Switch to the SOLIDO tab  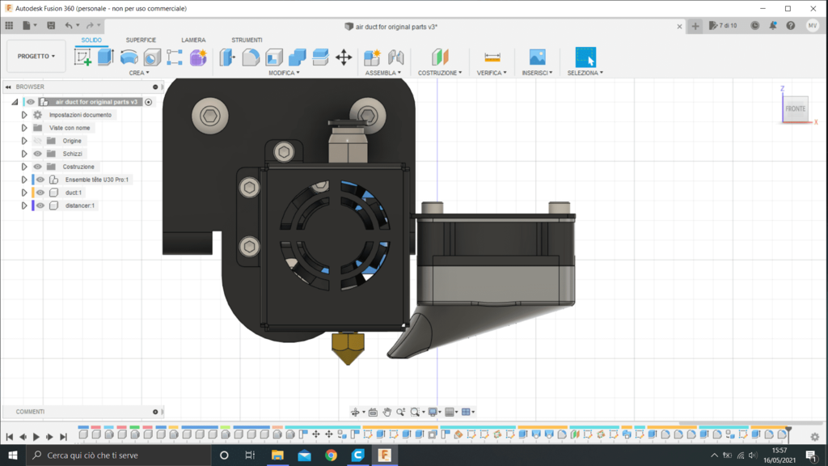91,40
